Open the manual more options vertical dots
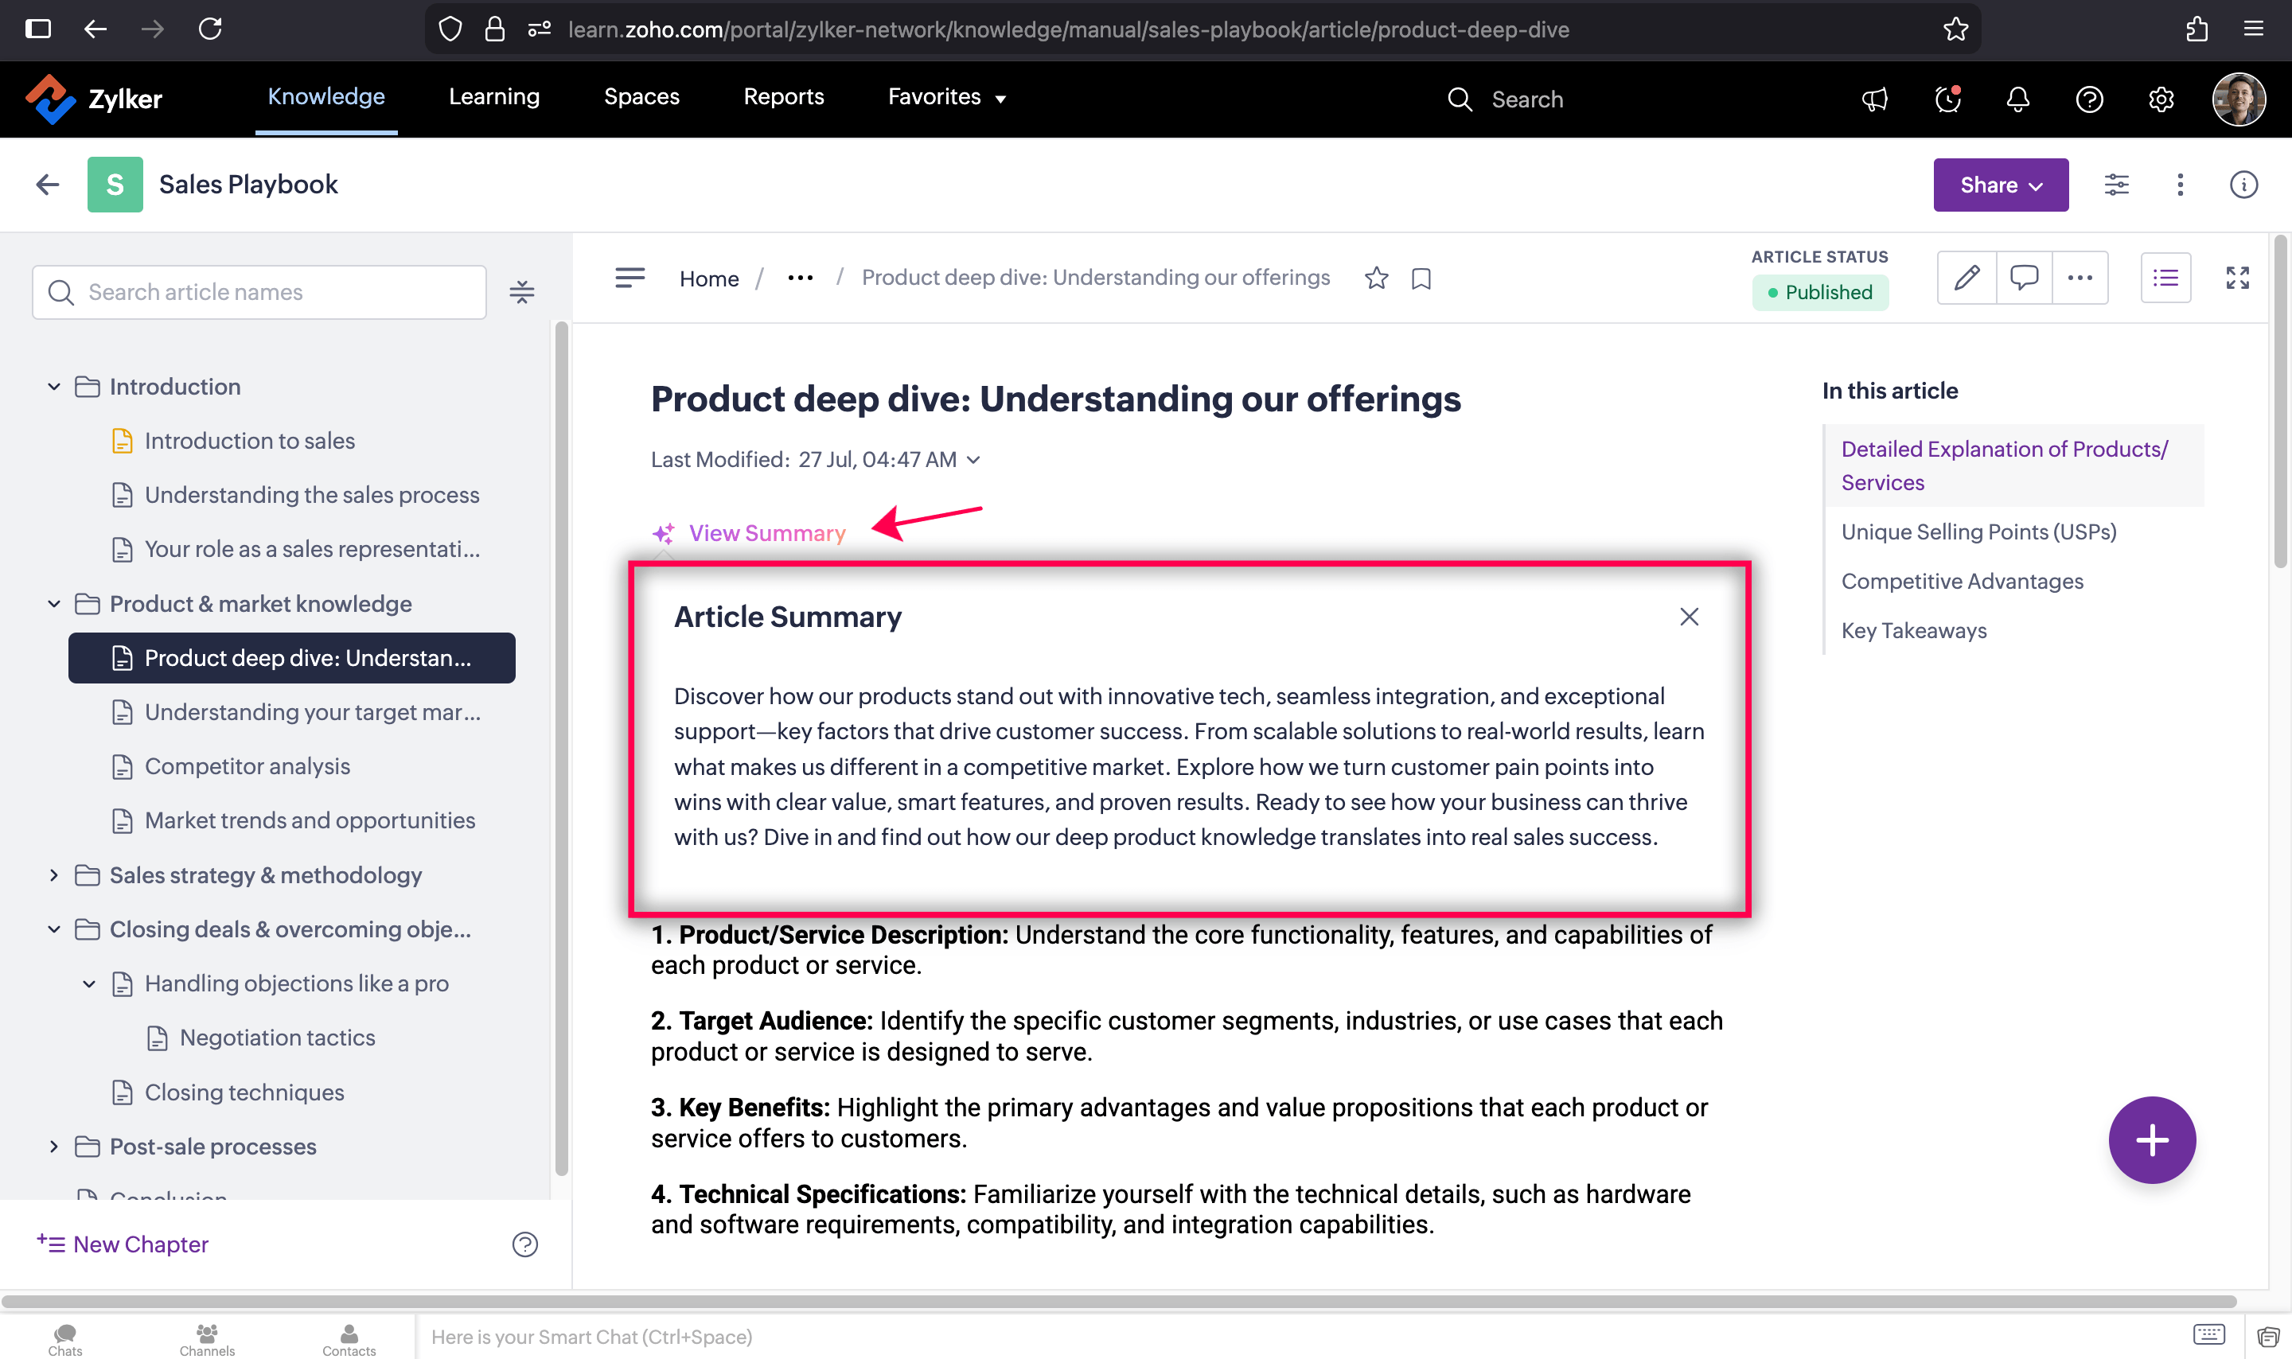2292x1359 pixels. coord(2181,185)
